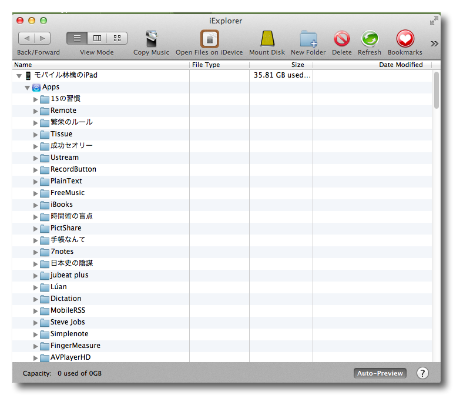This screenshot has width=453, height=395.
Task: Click the 時間術の盲点 folder icon
Action: click(45, 217)
